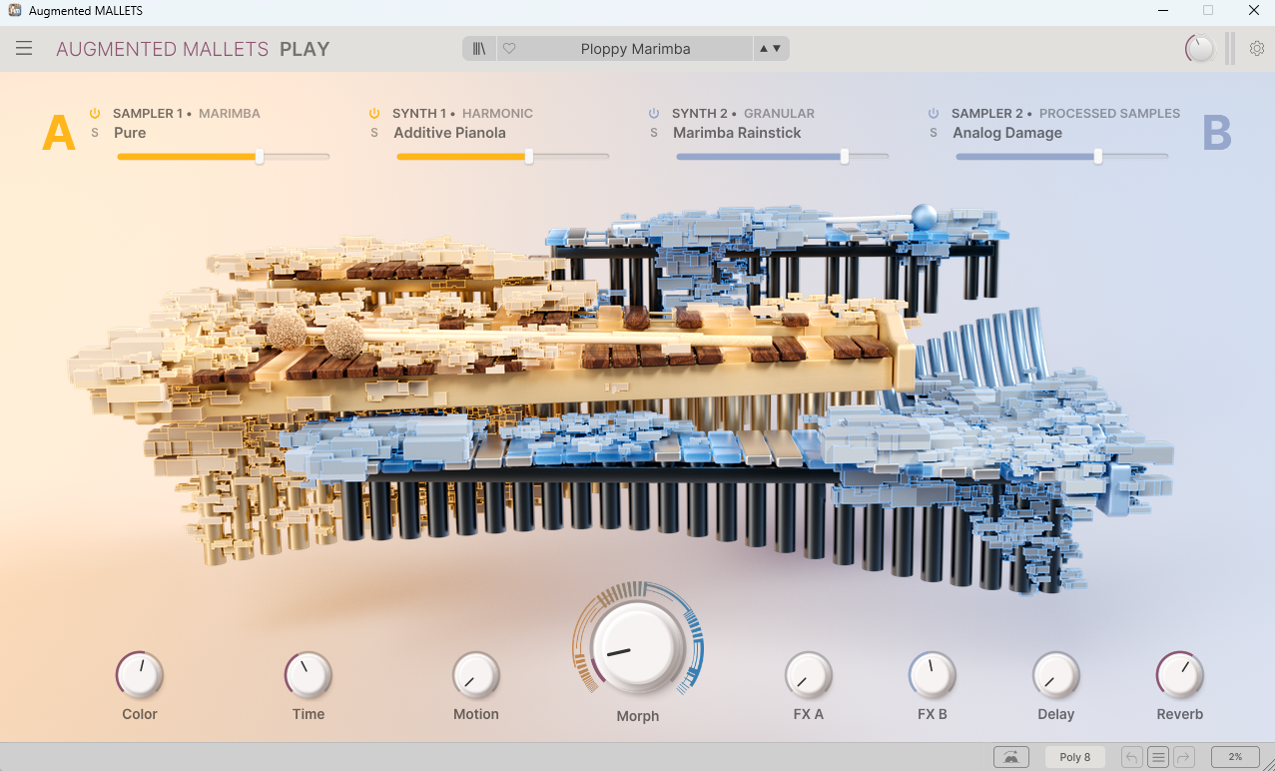1275x771 pixels.
Task: Adjust the Analog Damage volume slider
Action: click(1061, 157)
